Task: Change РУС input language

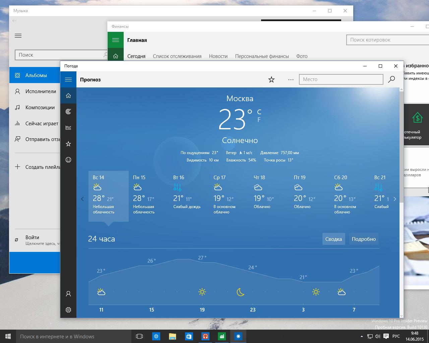Action: pos(396,336)
